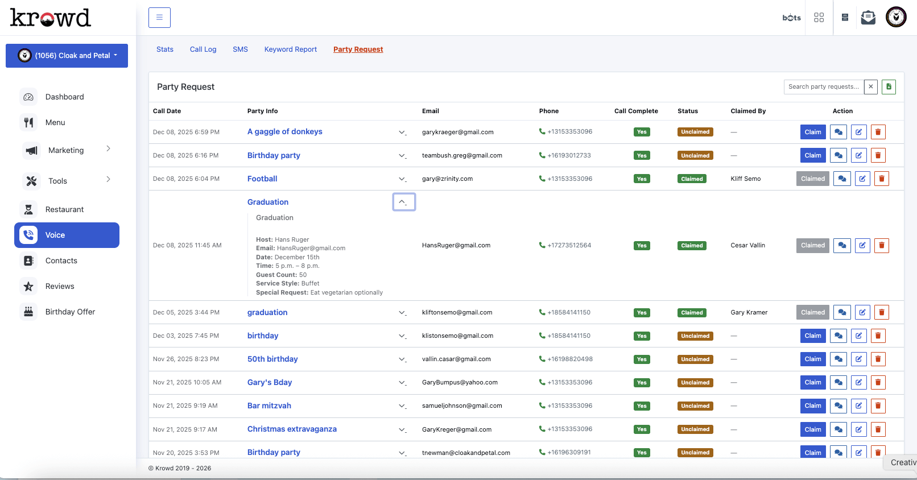Image resolution: width=917 pixels, height=480 pixels.
Task: Open the bots icon in header
Action: point(791,18)
